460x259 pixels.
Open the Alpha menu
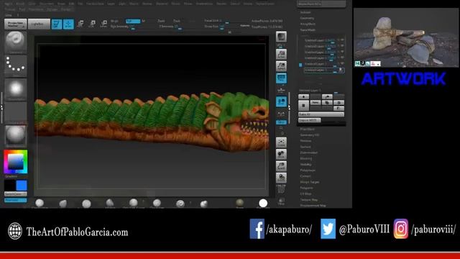[x=9, y=4]
